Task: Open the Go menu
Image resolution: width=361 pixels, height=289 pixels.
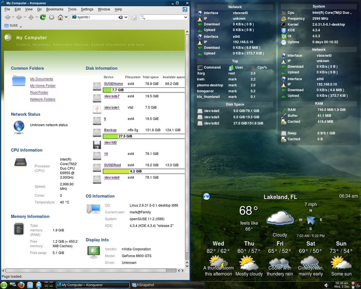Action: (x=39, y=9)
